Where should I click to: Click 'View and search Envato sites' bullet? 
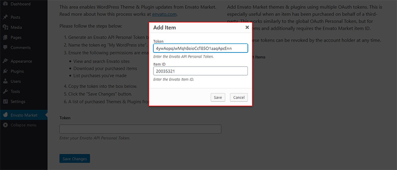[x=101, y=62]
